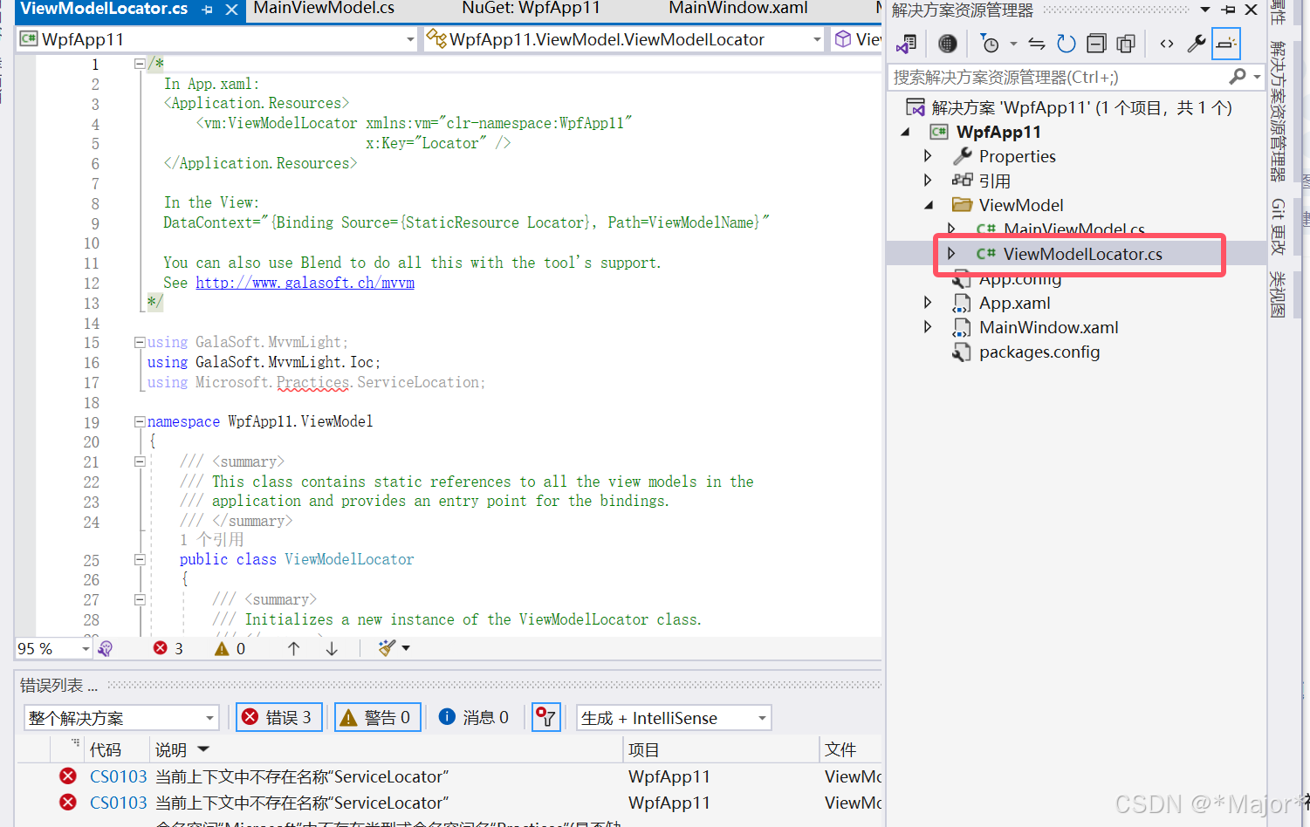This screenshot has width=1310, height=827.
Task: Sort error list by 代码 column
Action: (106, 749)
